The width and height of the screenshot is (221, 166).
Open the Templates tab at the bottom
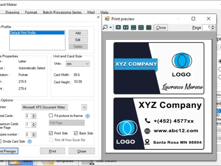[x=58, y=162]
